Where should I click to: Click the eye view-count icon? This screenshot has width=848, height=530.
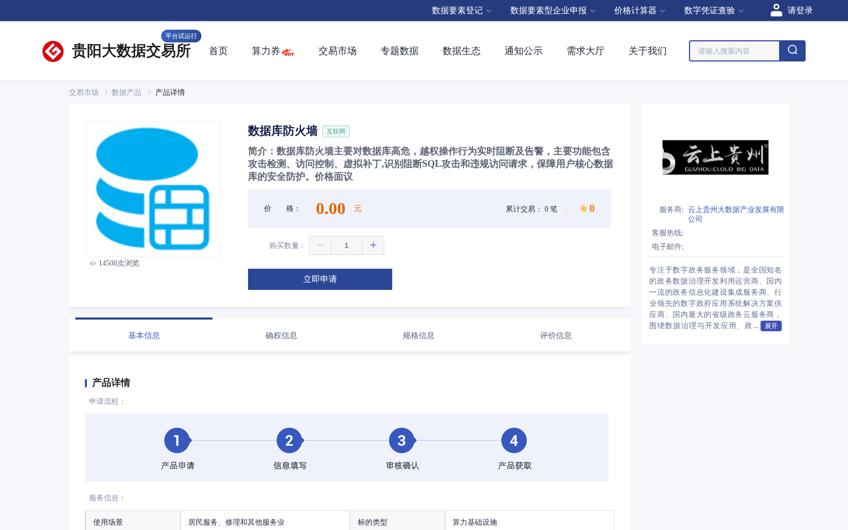tap(93, 263)
